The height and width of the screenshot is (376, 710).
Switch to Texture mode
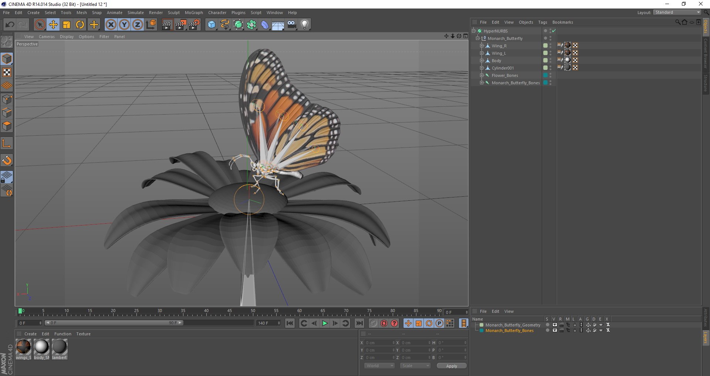coord(7,72)
